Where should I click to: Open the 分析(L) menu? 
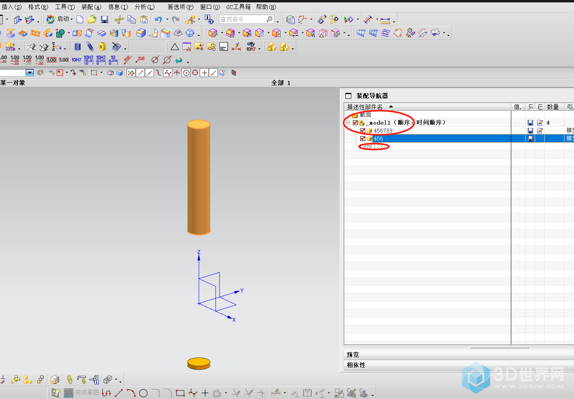tap(144, 7)
